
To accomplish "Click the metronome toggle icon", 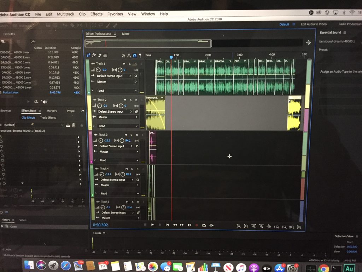I will [x=123, y=56].
